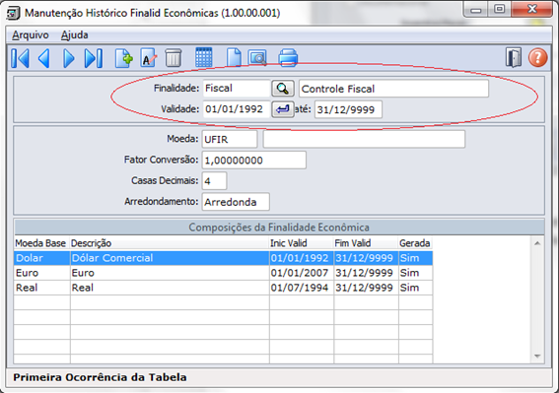Viewport: 559px width, 393px height.
Task: Exit via the door icon
Action: (514, 57)
